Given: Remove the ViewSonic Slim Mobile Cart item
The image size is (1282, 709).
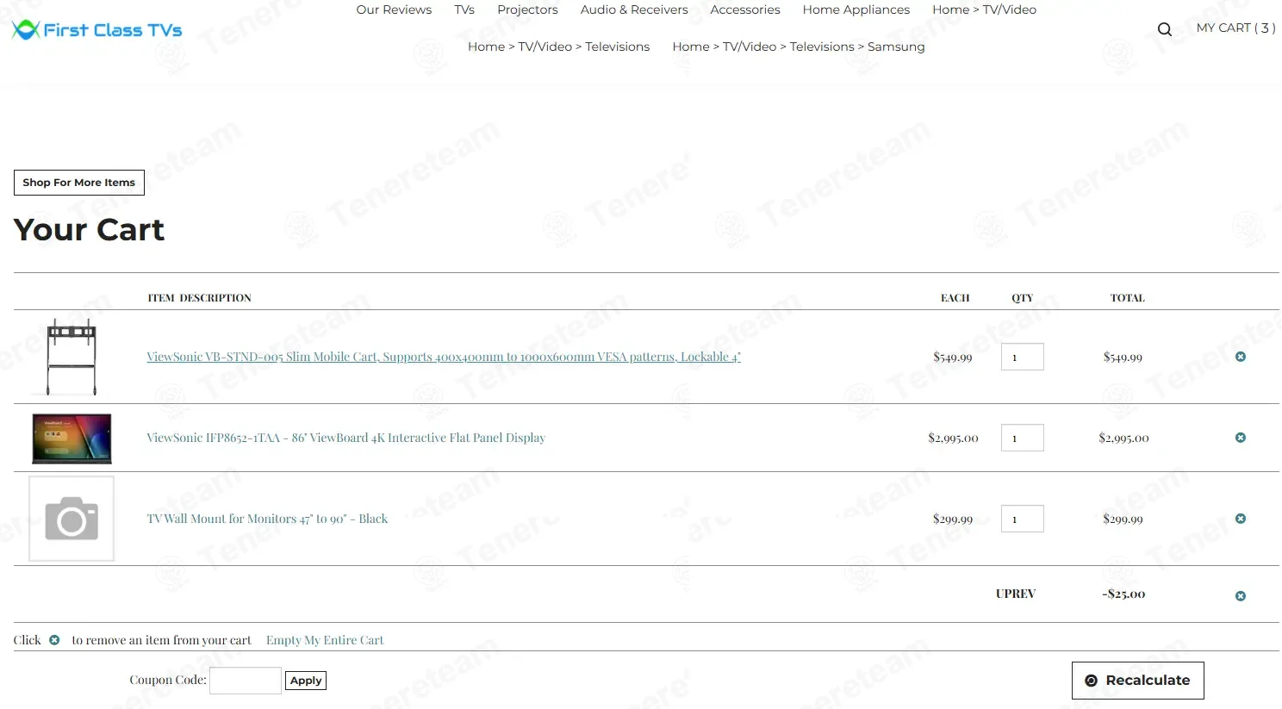Looking at the screenshot, I should click(1241, 357).
